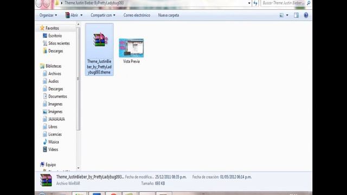
Task: Click the navigation pane scroll up arrow
Action: (78, 24)
